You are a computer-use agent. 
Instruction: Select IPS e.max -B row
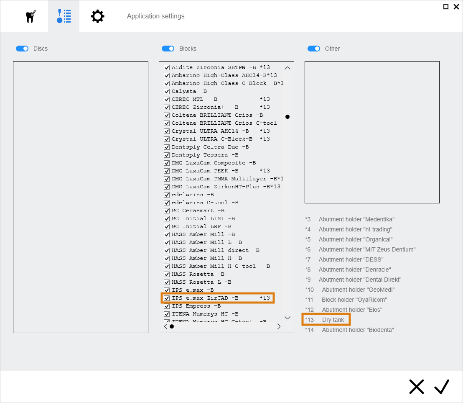[x=193, y=290]
